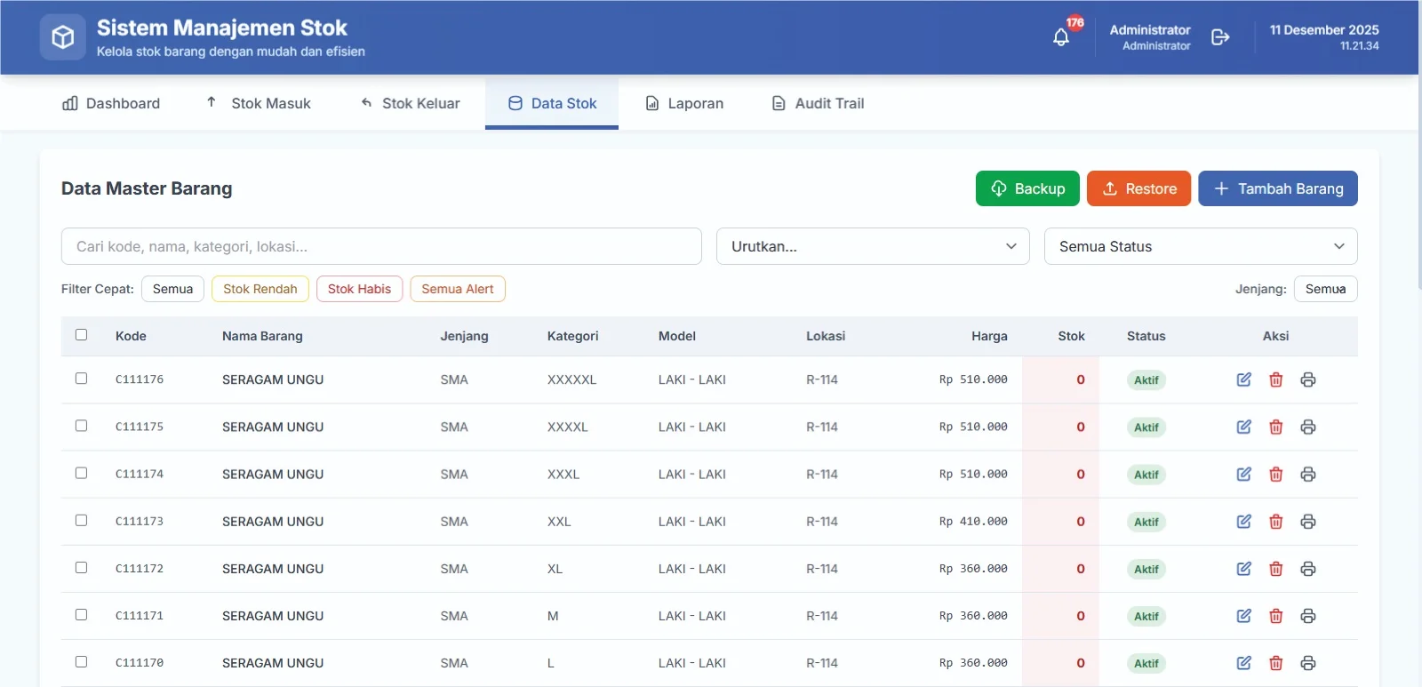Print label for item C111174

coord(1308,474)
